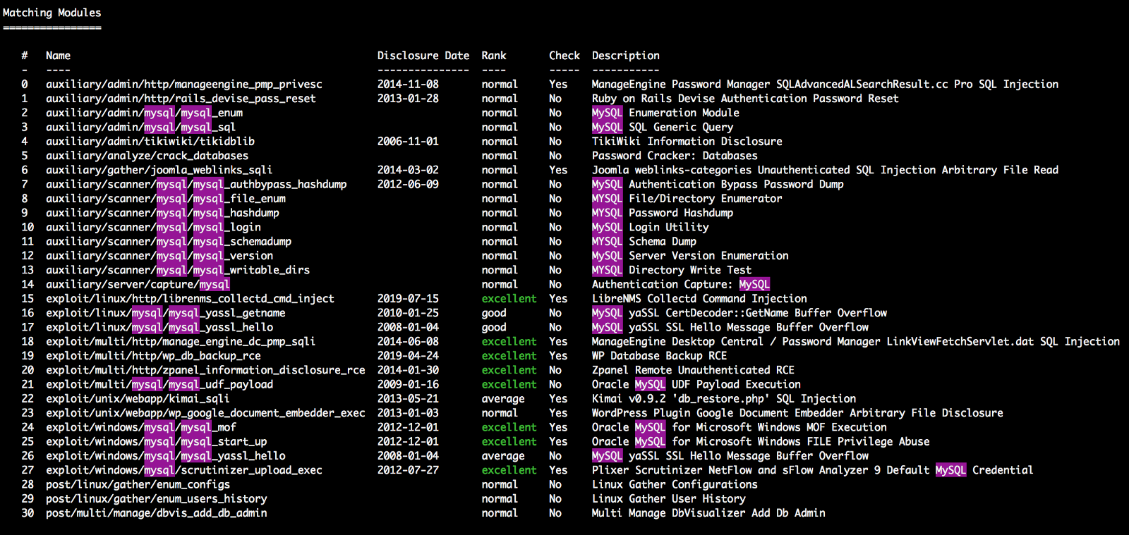Select description 'TikiWiki Information Disclosure'
This screenshot has width=1129, height=535.
coord(687,142)
